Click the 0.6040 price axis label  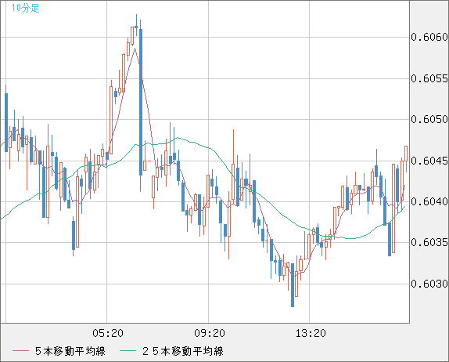click(x=429, y=201)
